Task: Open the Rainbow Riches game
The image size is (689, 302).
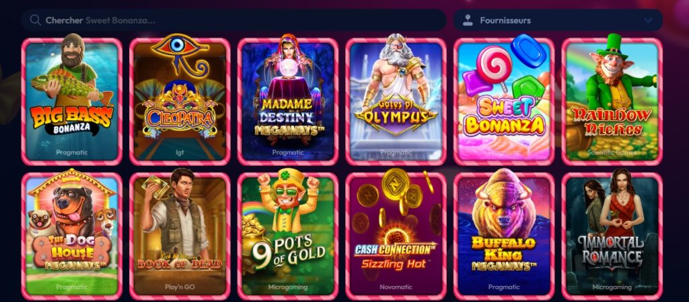Action: point(612,102)
